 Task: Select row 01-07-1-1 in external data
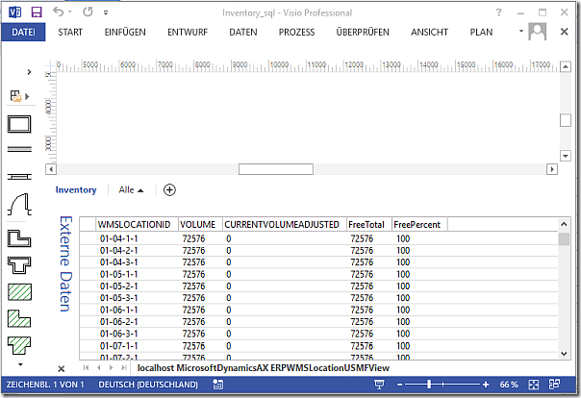318,346
